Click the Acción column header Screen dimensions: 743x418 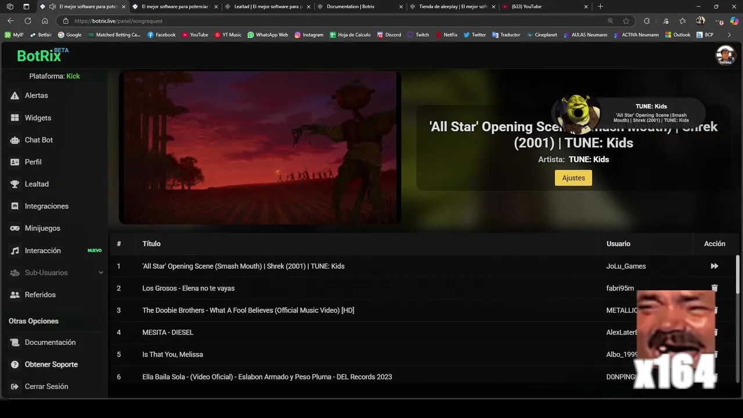[715, 244]
